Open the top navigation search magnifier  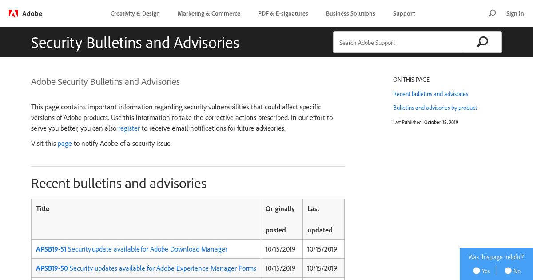[x=492, y=13]
